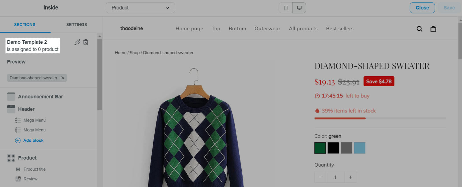Open storefront search icon
This screenshot has width=462, height=187.
click(x=419, y=29)
